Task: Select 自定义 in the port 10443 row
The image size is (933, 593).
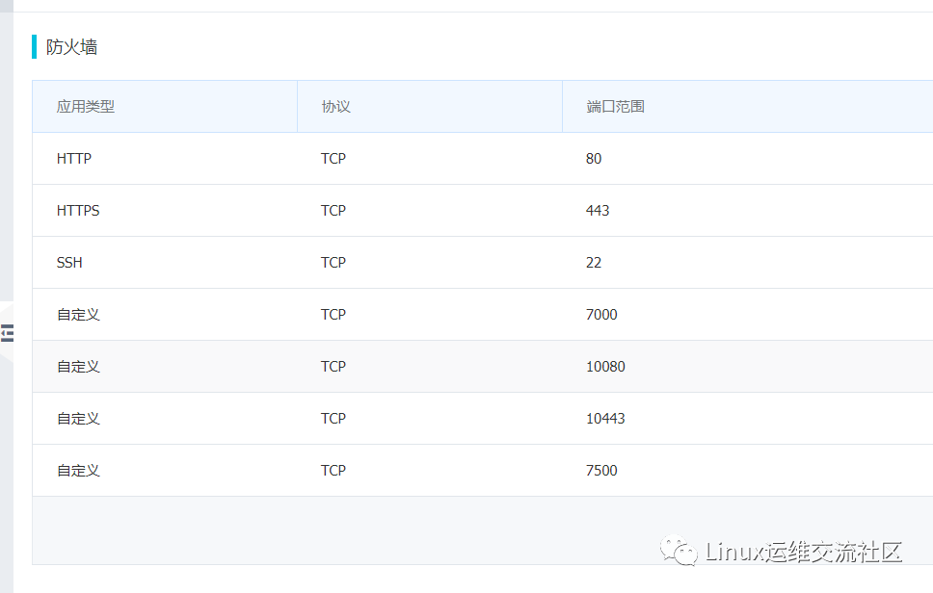Action: point(78,419)
